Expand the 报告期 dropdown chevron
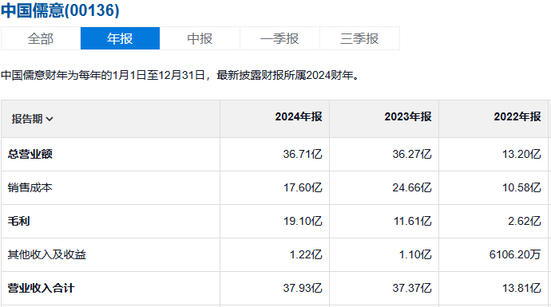Image resolution: width=551 pixels, height=307 pixels. coord(50,120)
